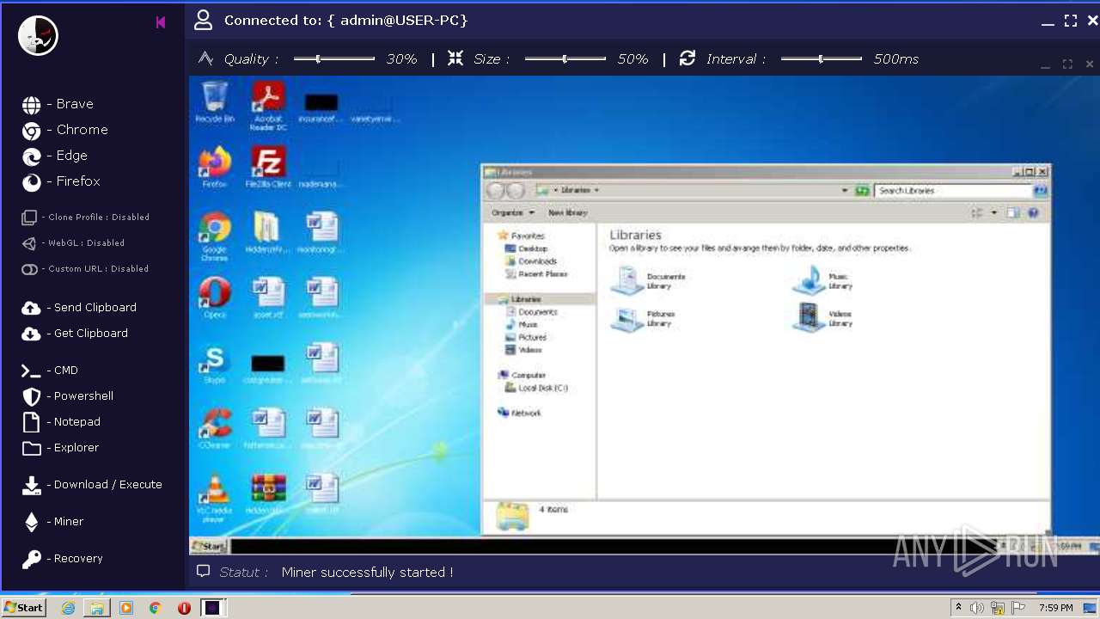The height and width of the screenshot is (619, 1100).
Task: Click New library in Libraries window
Action: [x=568, y=212]
